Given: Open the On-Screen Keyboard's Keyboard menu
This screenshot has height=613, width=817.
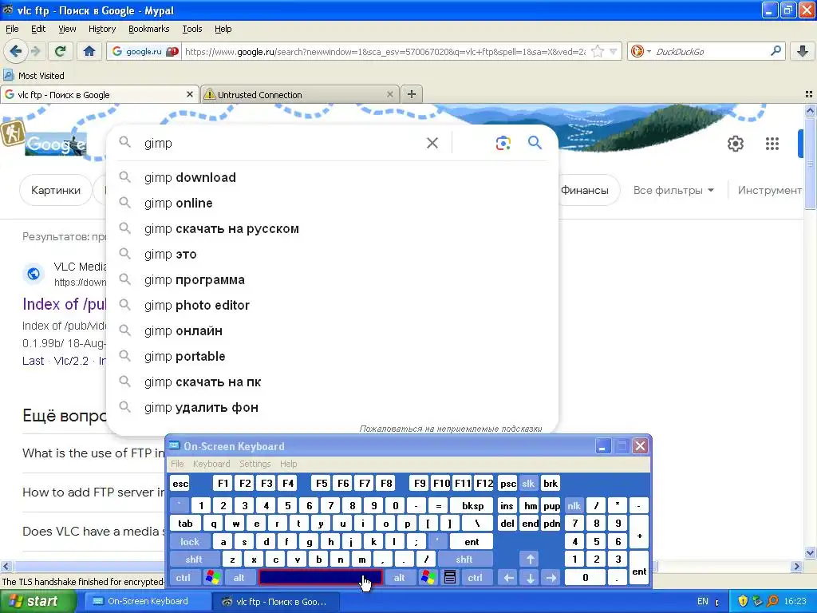Looking at the screenshot, I should pos(211,464).
